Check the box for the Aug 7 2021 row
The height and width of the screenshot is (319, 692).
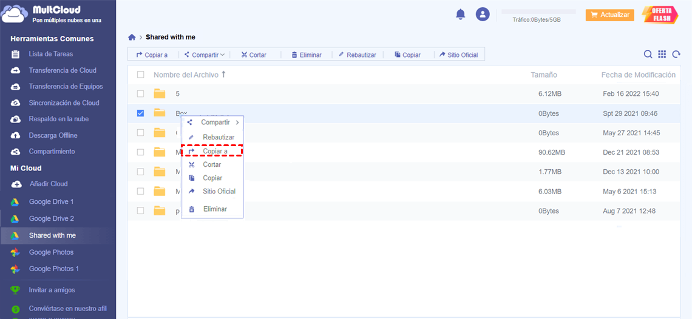coord(140,211)
